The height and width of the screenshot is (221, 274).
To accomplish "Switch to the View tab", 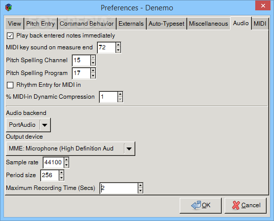I will point(14,24).
